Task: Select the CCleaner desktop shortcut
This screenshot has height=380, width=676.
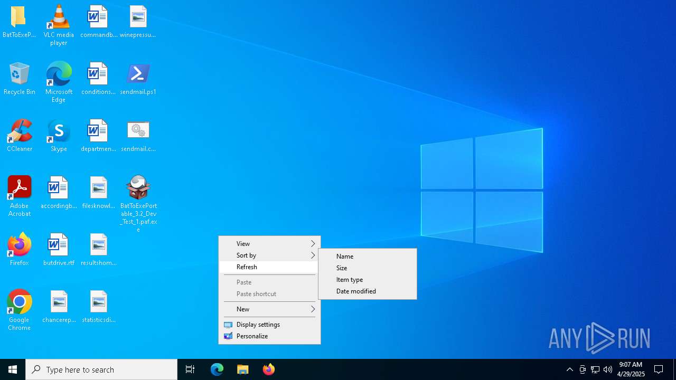Action: [x=19, y=131]
